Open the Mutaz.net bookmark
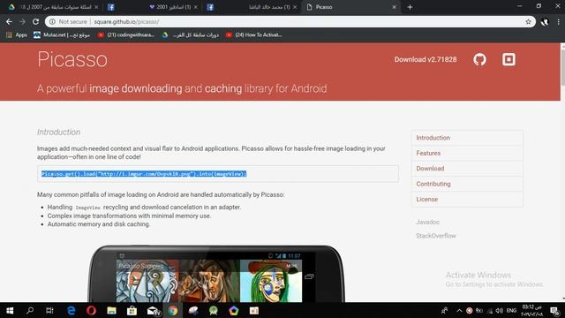The height and width of the screenshot is (318, 565). point(62,35)
